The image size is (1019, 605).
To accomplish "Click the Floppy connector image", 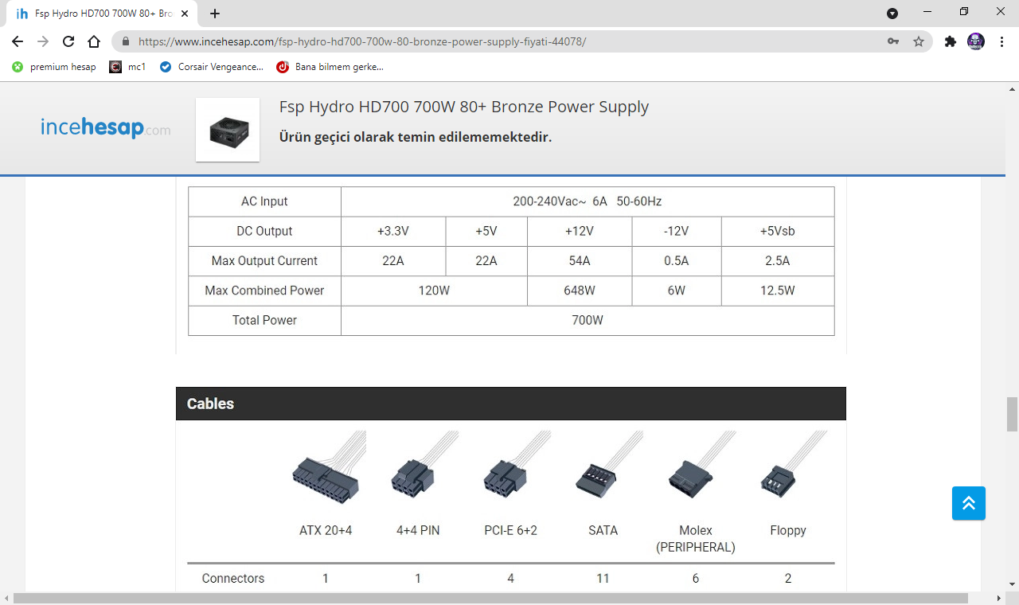I will click(x=792, y=465).
